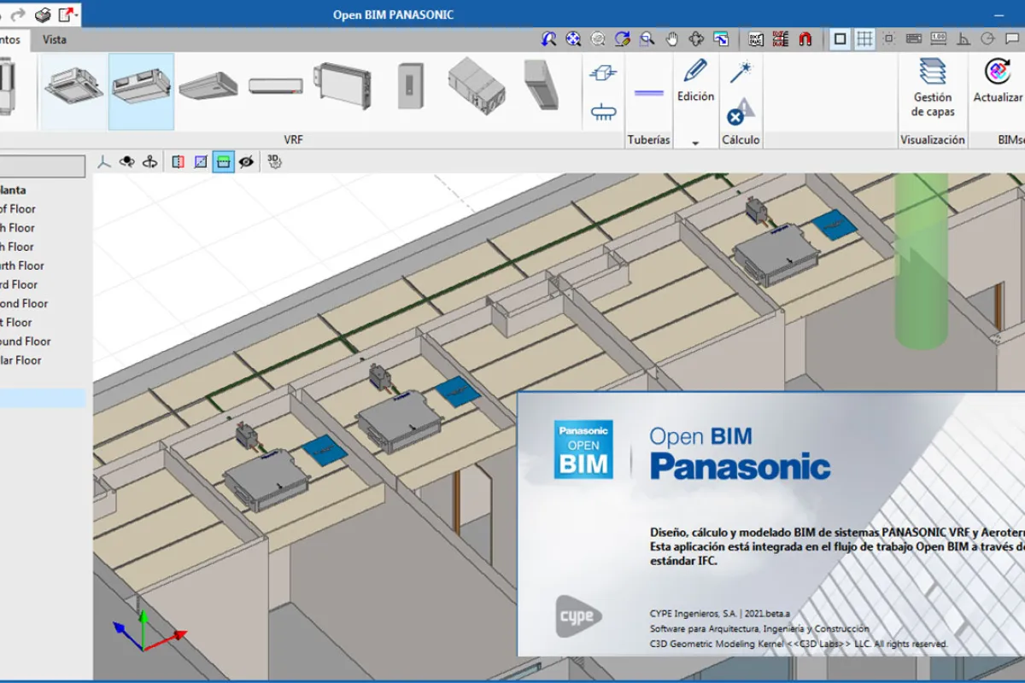
Task: Click the orbit camera icon in view toolbar
Action: (x=127, y=161)
